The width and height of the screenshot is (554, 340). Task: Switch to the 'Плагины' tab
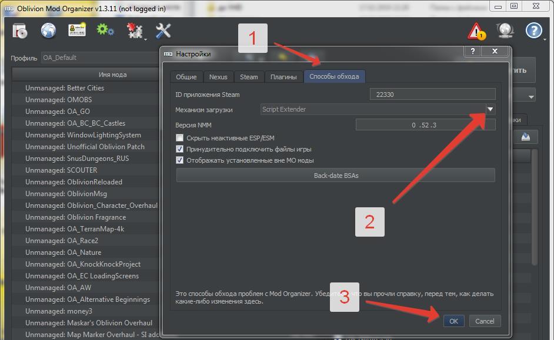click(x=283, y=77)
